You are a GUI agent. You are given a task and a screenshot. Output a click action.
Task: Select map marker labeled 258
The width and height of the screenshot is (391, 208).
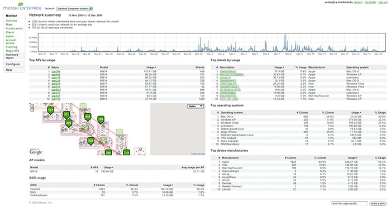coord(90,141)
